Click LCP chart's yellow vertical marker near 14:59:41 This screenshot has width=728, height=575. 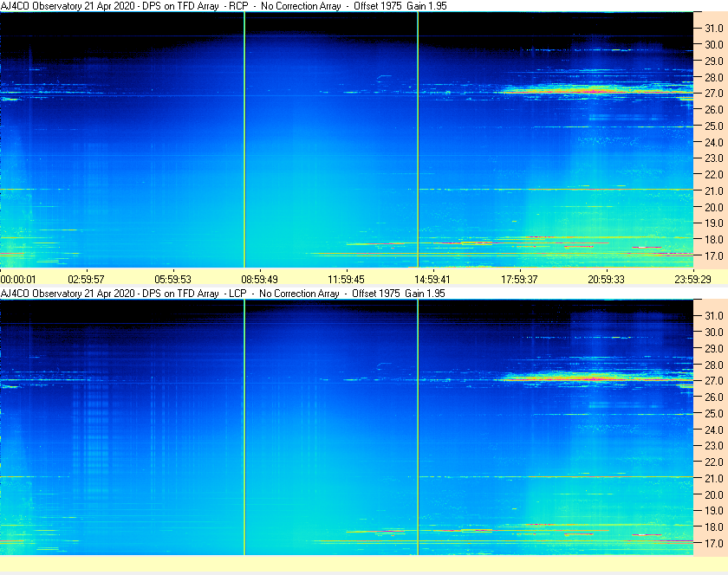coord(418,427)
